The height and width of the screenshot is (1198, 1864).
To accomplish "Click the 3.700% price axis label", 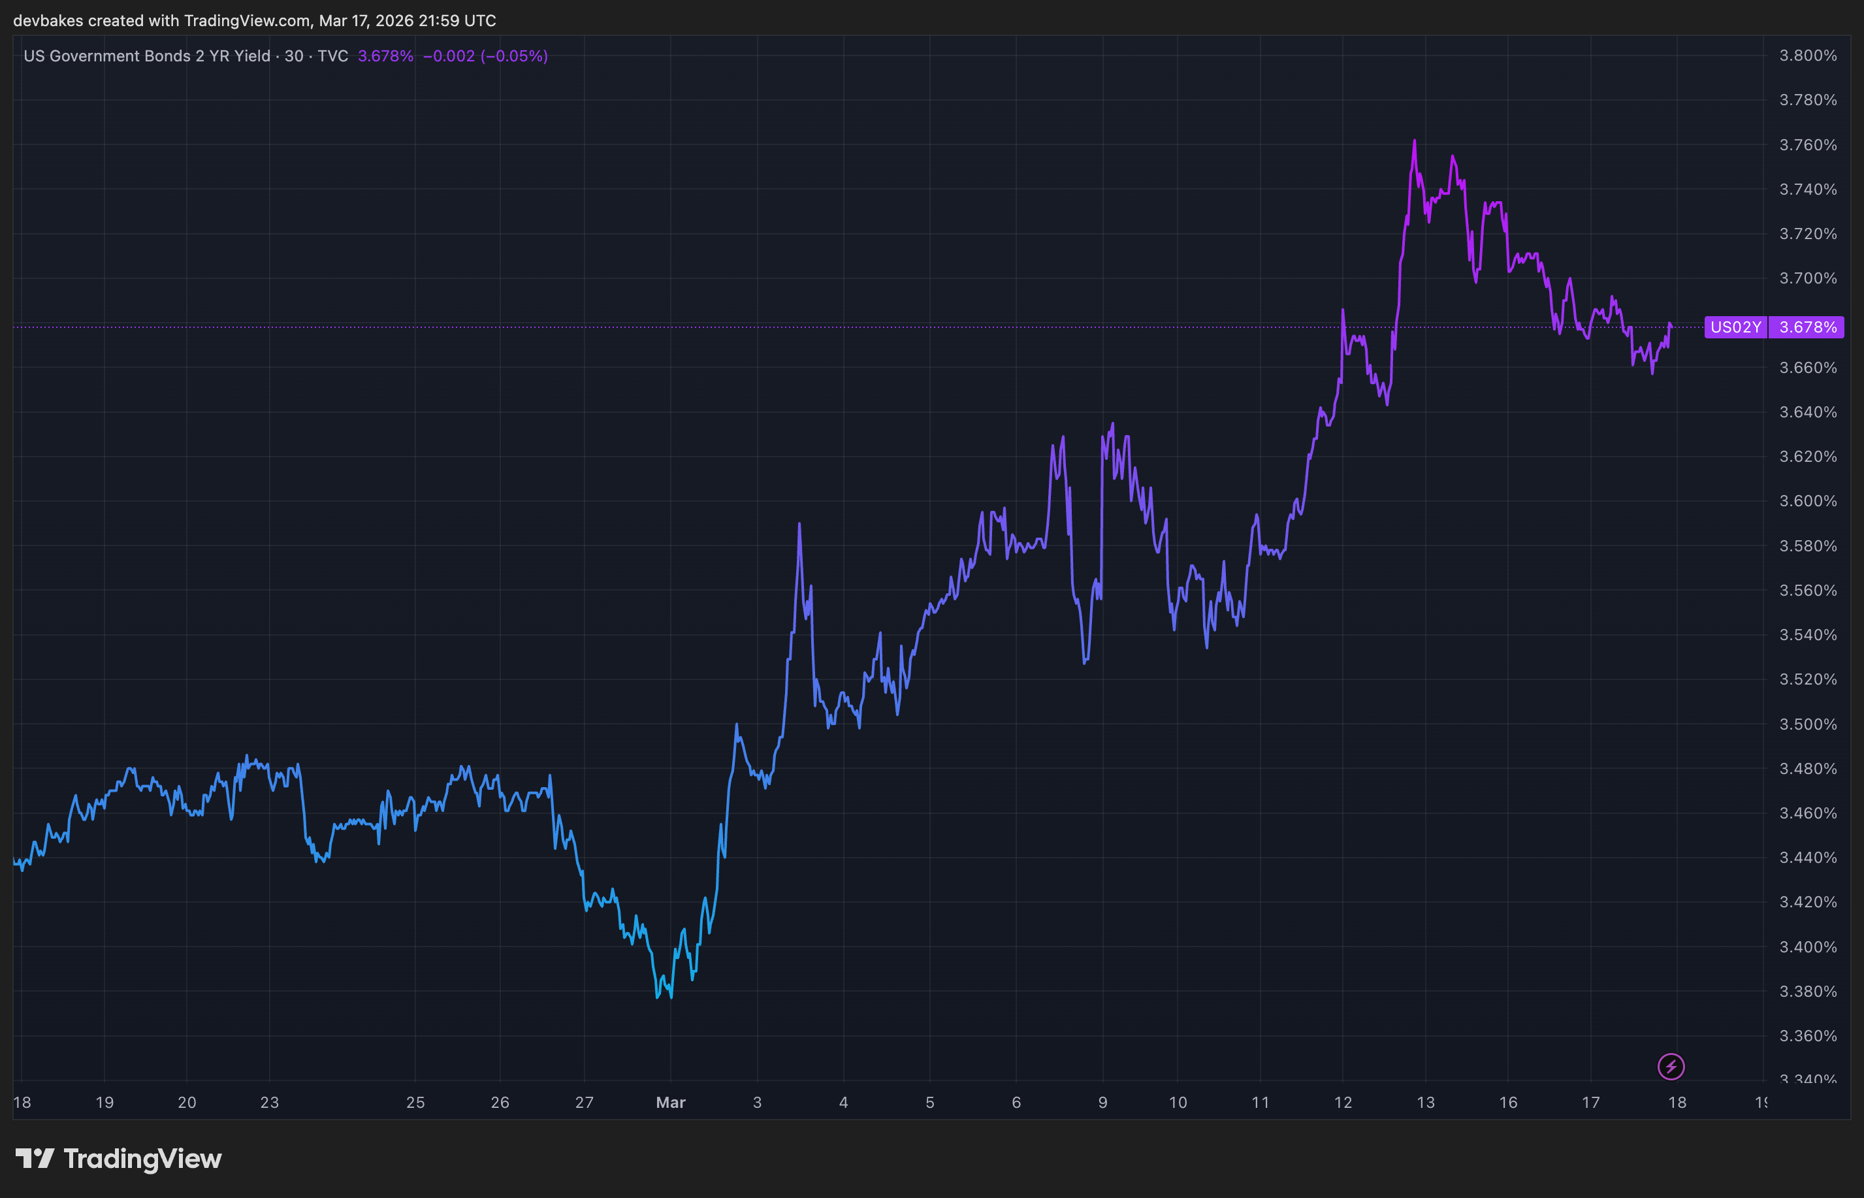I will click(x=1807, y=278).
